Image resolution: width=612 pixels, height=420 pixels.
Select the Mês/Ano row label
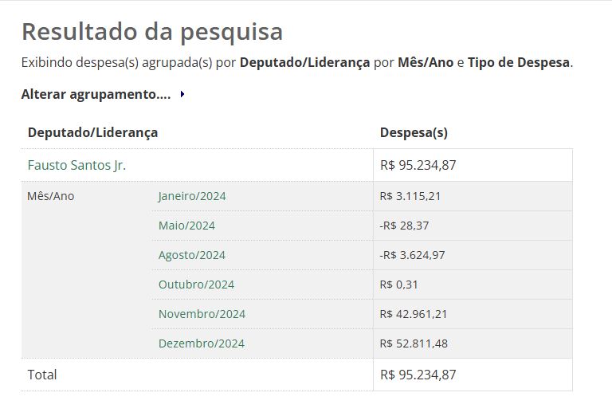pos(50,196)
